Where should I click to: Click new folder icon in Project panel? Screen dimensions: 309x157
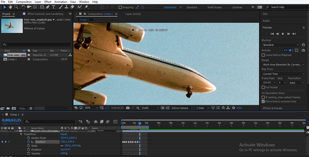pyautogui.click(x=8, y=108)
